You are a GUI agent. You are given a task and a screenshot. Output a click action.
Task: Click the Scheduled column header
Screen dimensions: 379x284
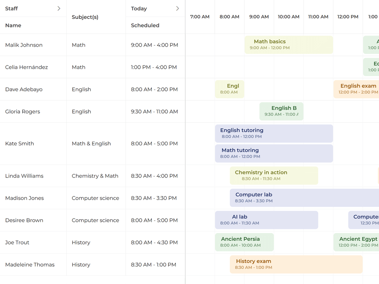tap(145, 26)
